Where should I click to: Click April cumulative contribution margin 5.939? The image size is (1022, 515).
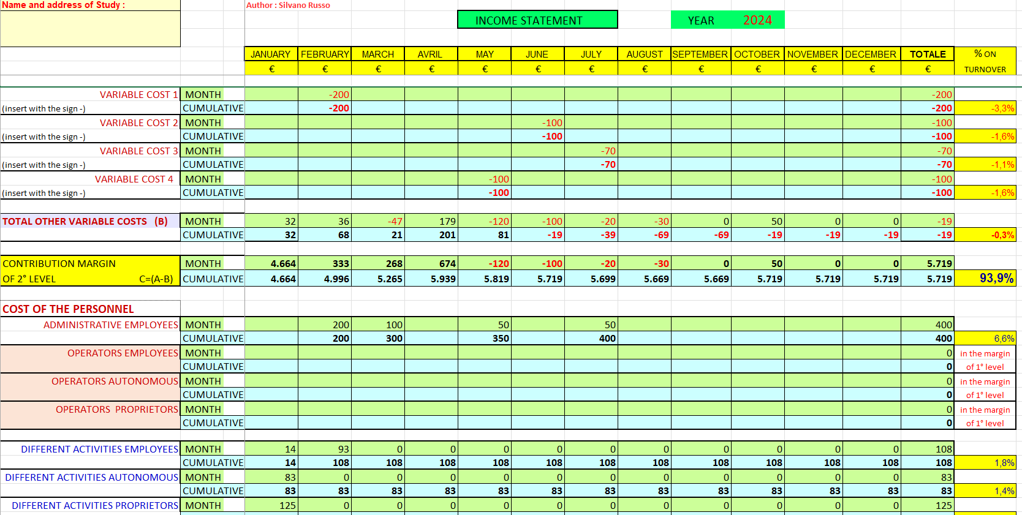click(431, 279)
